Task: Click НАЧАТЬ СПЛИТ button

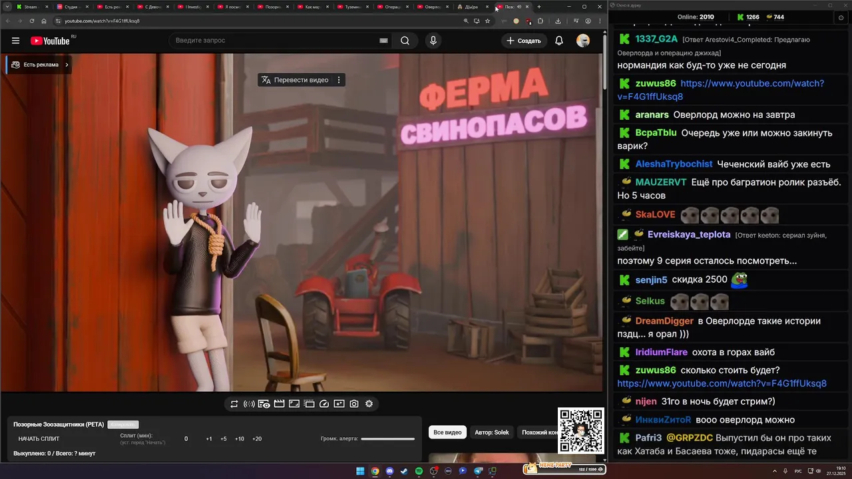Action: [39, 439]
